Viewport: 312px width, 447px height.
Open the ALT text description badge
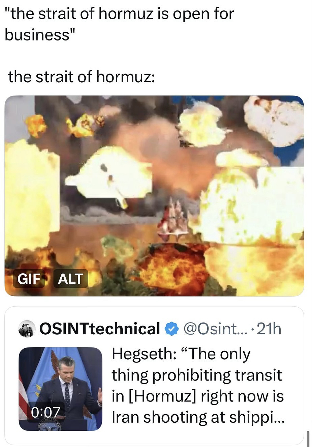click(70, 279)
